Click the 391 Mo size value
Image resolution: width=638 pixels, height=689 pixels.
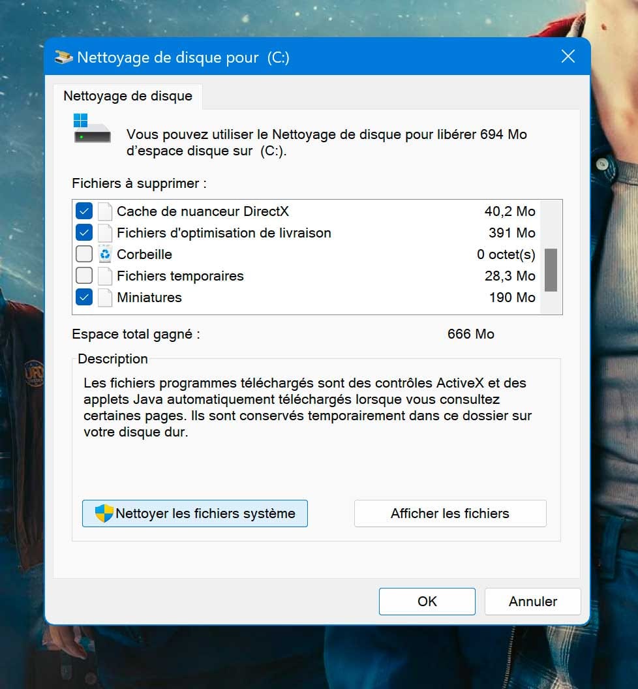[x=512, y=233]
